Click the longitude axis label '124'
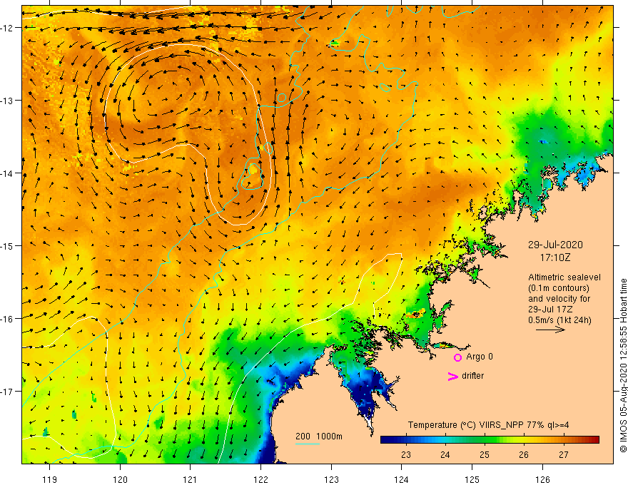 pos(402,479)
